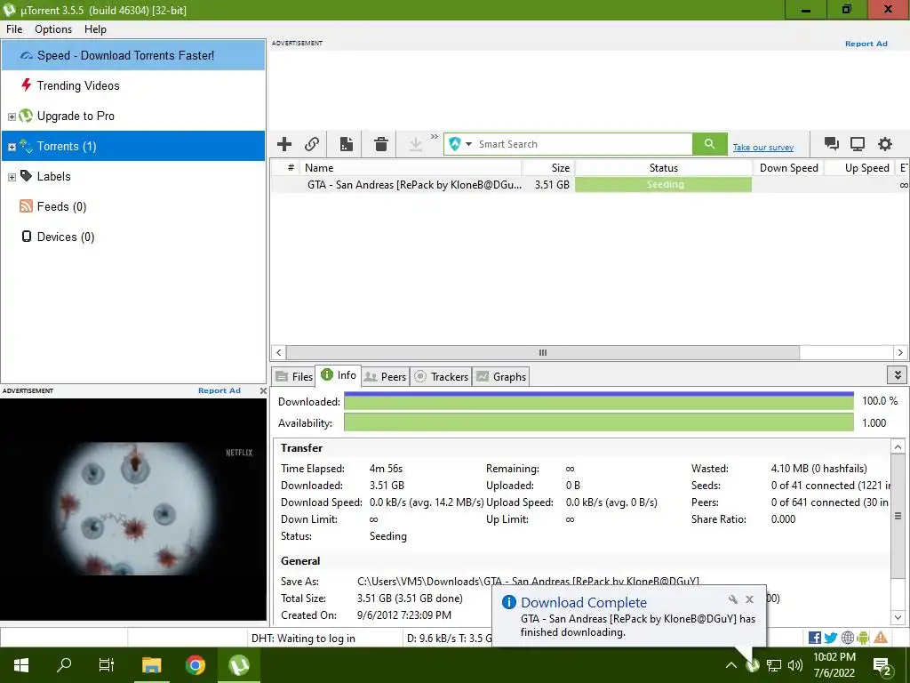Click the Android icon in status bar
The height and width of the screenshot is (683, 910).
pos(863,638)
